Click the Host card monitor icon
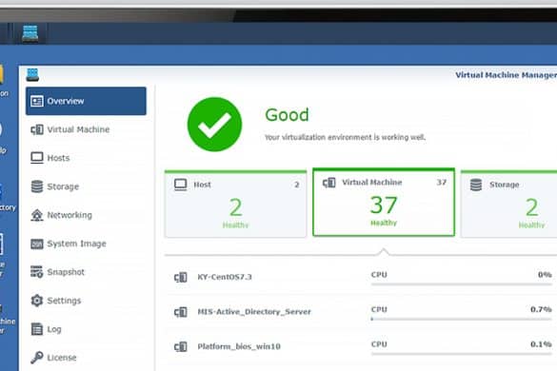The width and height of the screenshot is (557, 371). [181, 185]
